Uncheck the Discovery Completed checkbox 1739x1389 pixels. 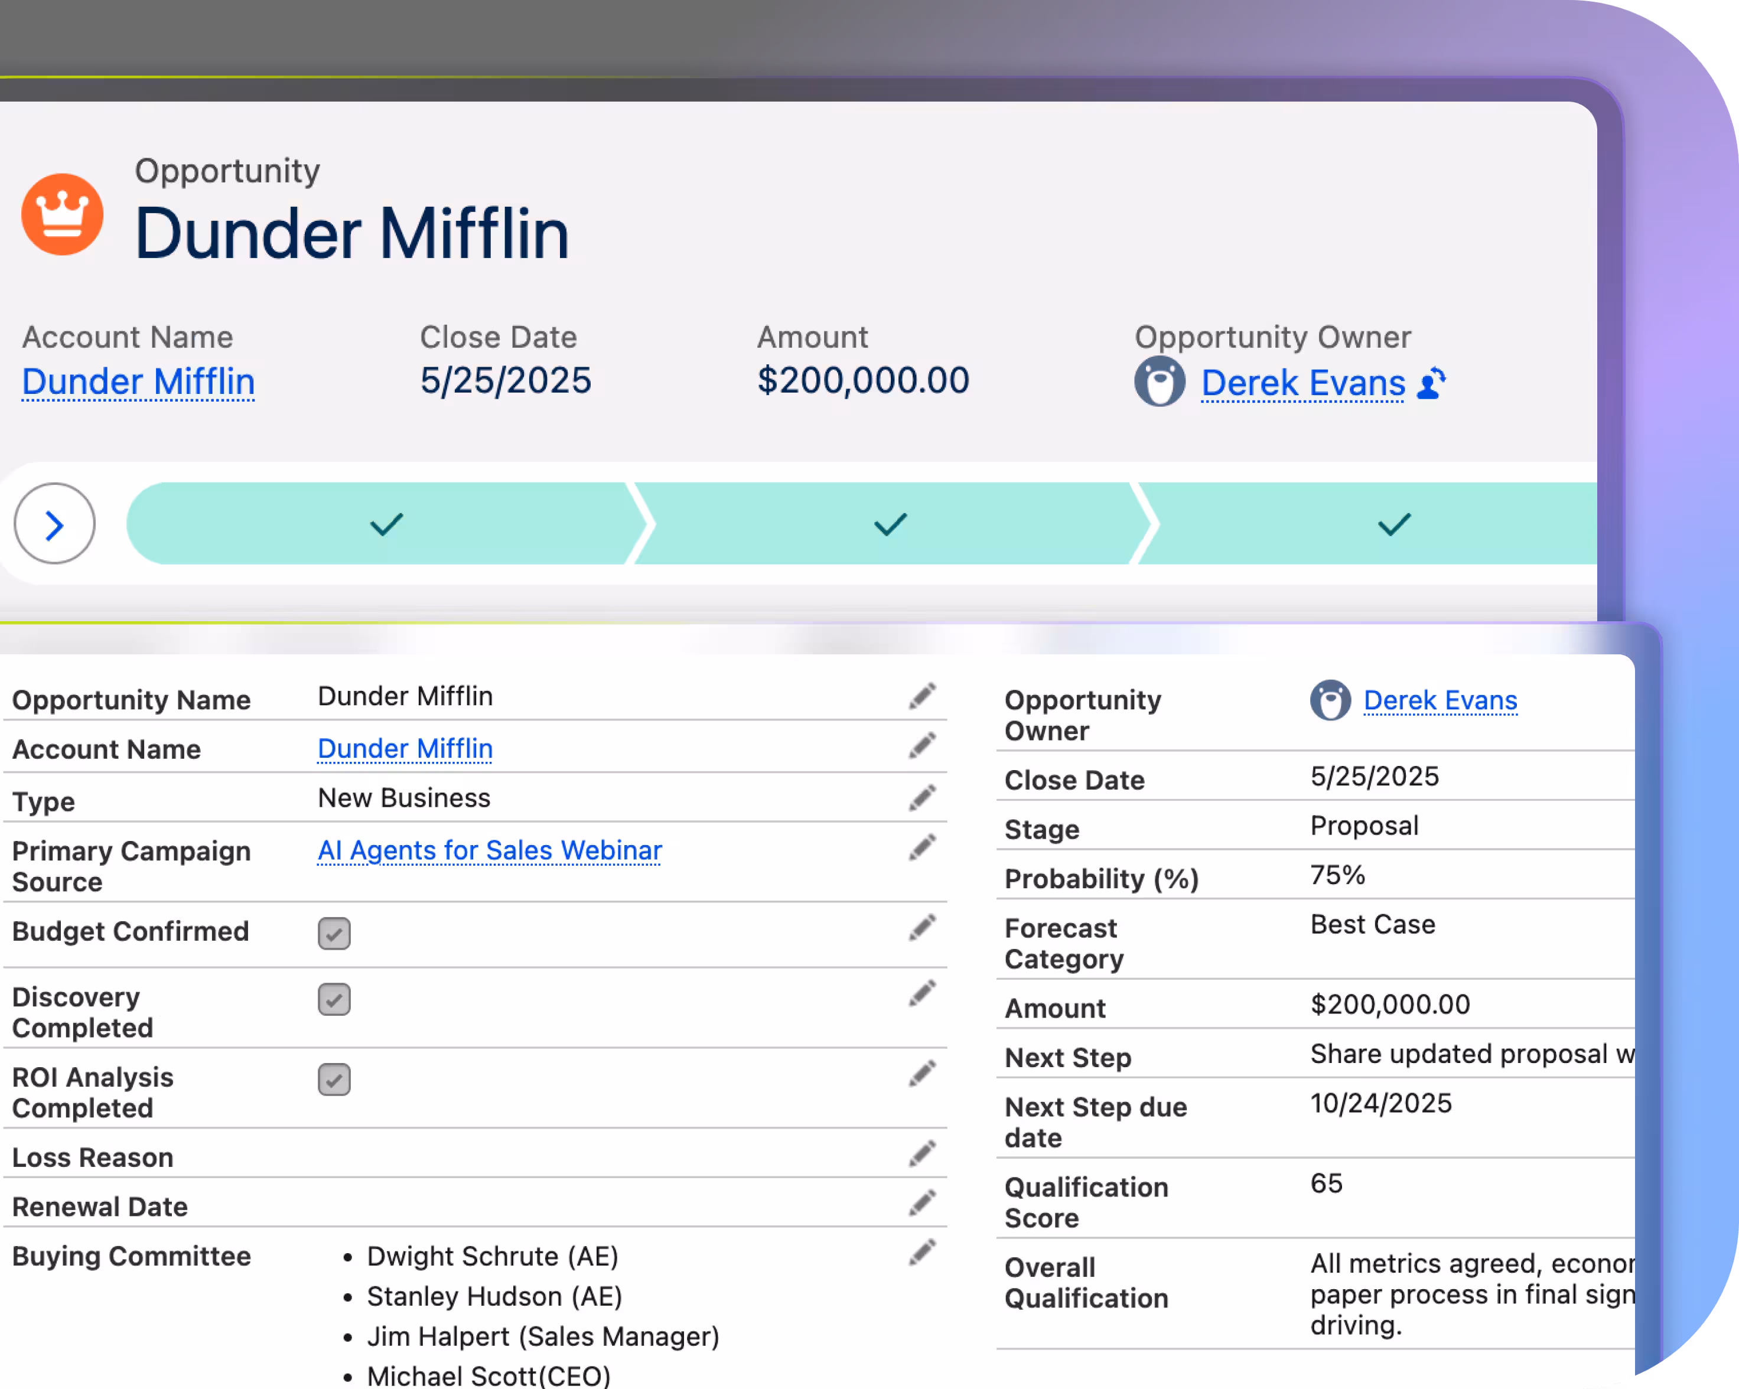click(x=334, y=999)
